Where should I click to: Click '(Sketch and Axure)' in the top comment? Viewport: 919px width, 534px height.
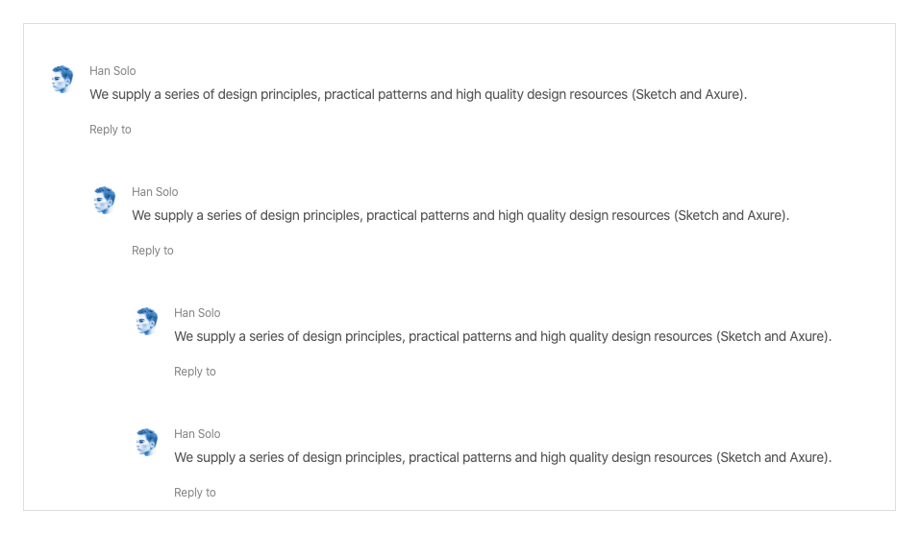(x=688, y=95)
